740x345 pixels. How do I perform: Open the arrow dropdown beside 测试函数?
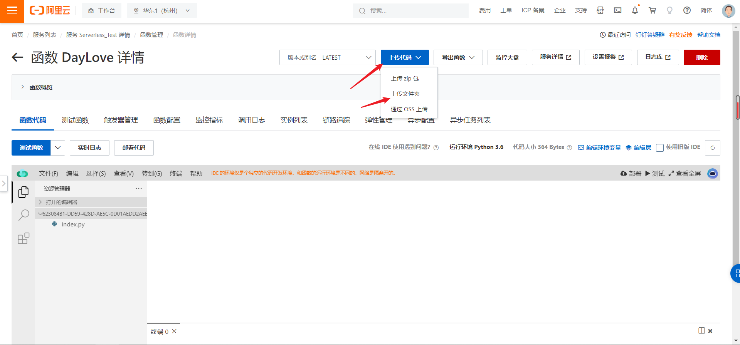pyautogui.click(x=58, y=148)
